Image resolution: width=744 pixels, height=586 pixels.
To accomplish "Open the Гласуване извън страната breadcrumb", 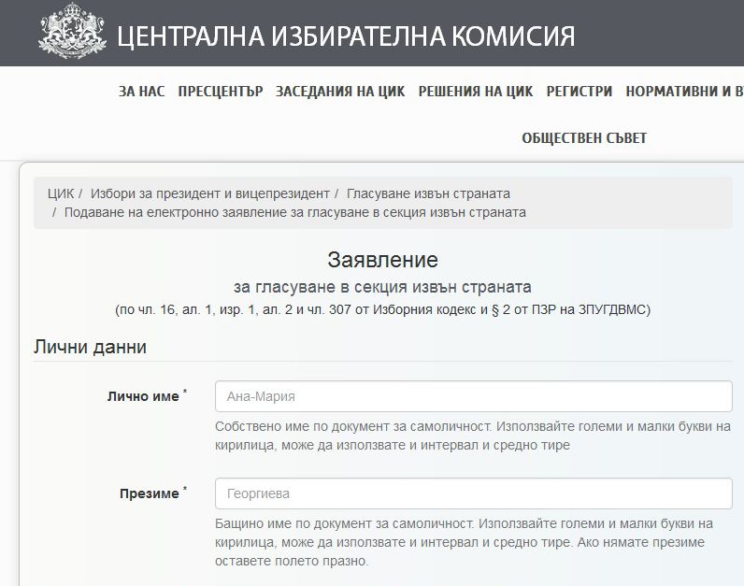I will coord(428,193).
